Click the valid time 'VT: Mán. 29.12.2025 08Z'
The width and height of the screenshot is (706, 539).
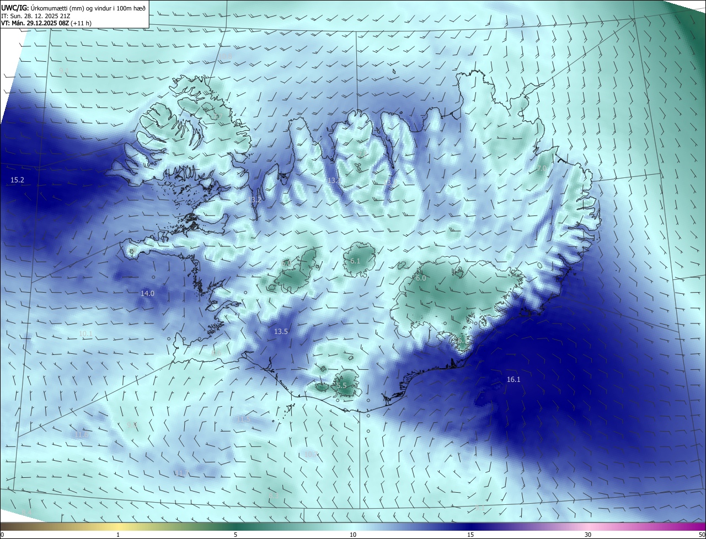[46, 23]
